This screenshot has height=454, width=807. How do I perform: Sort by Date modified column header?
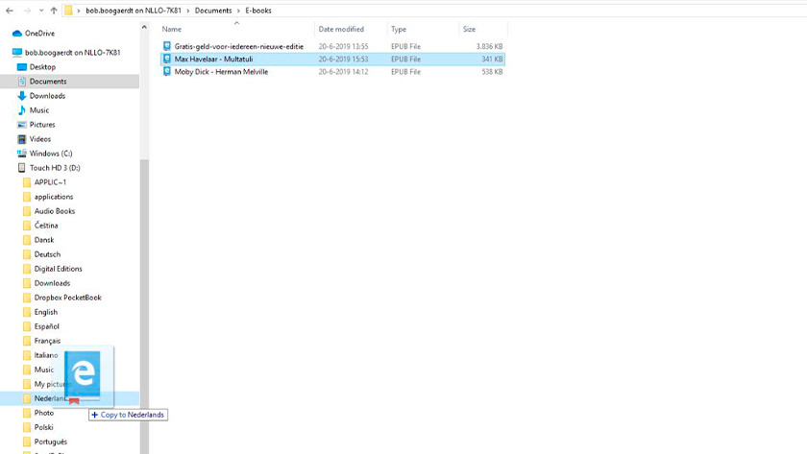click(x=341, y=30)
